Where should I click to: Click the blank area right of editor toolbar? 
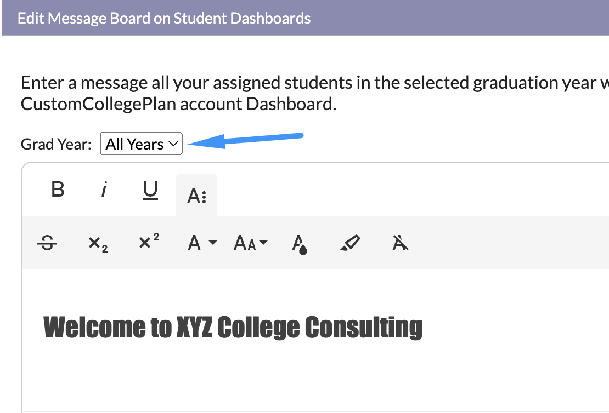[411, 195]
